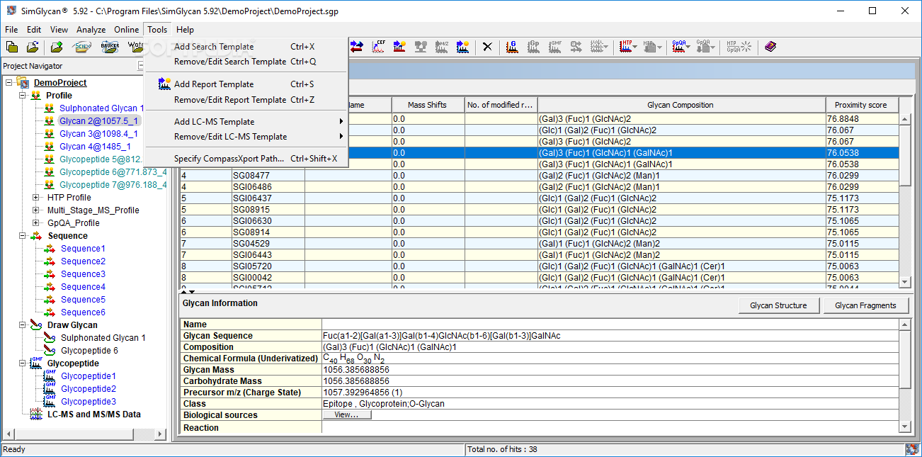
Task: Select Glycopeptide2 in the project tree
Action: [x=89, y=389]
